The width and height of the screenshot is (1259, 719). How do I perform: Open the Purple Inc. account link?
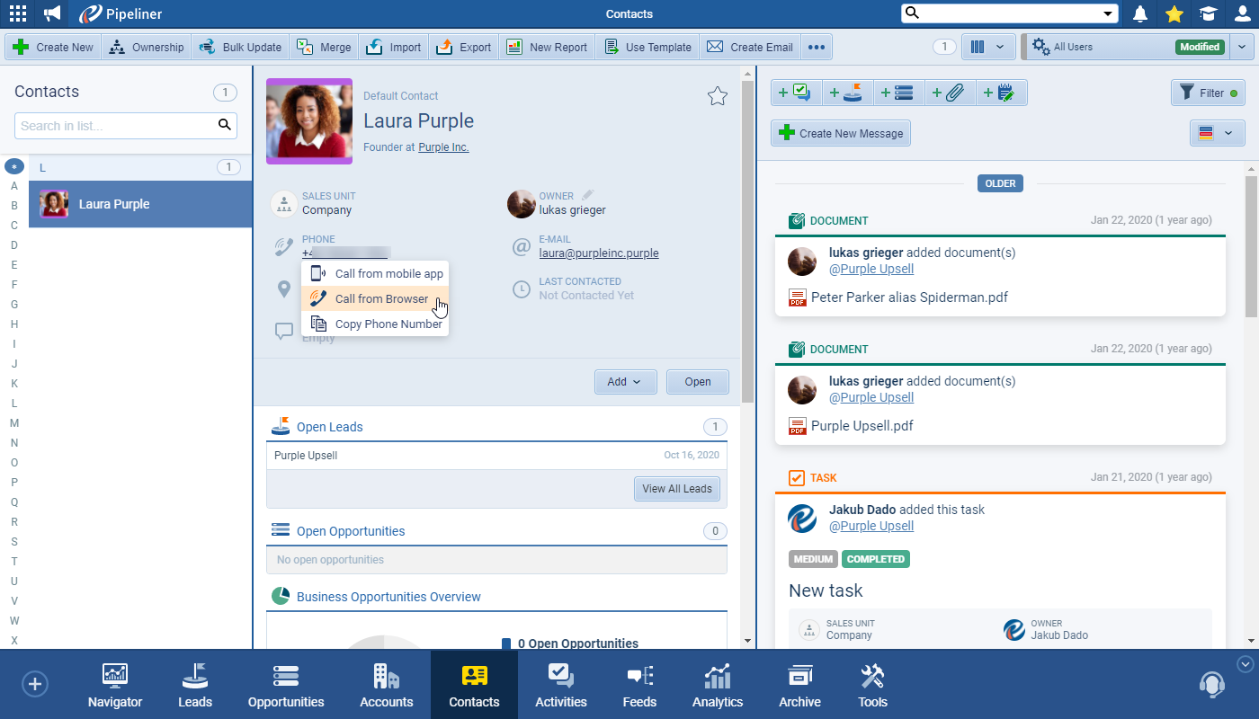[443, 146]
